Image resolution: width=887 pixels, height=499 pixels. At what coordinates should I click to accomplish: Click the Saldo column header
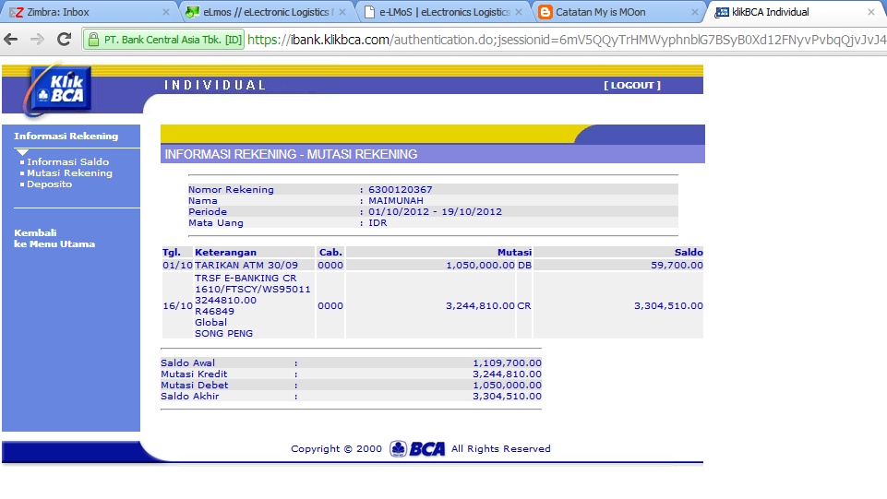pos(689,253)
